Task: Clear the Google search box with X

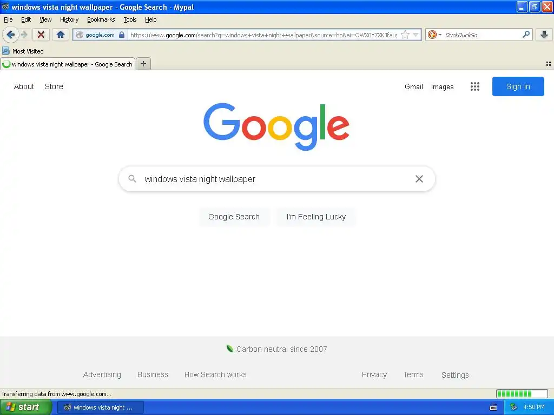Action: click(x=419, y=179)
